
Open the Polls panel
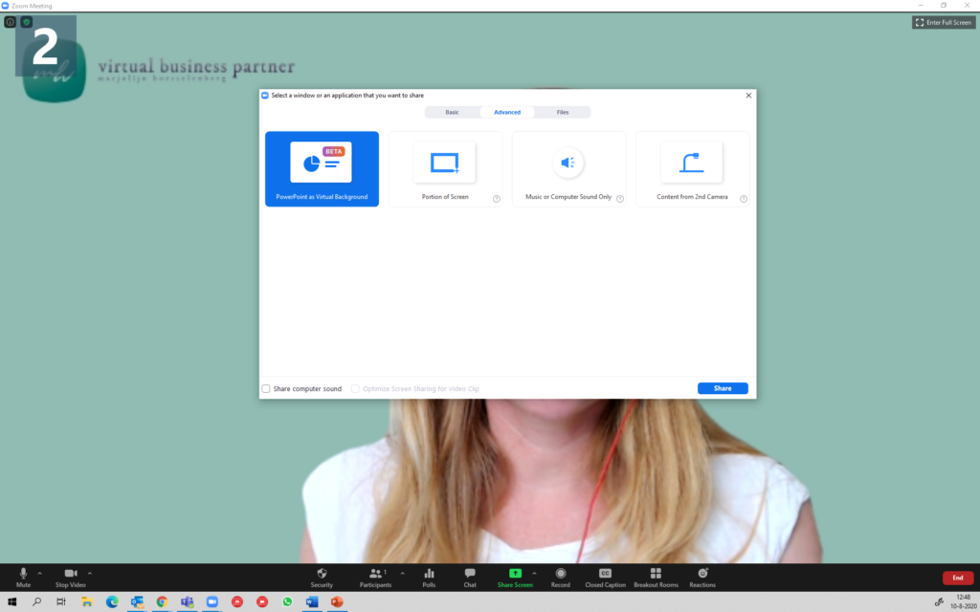pos(429,574)
